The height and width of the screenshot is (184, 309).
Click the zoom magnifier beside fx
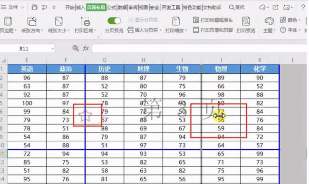pos(76,48)
